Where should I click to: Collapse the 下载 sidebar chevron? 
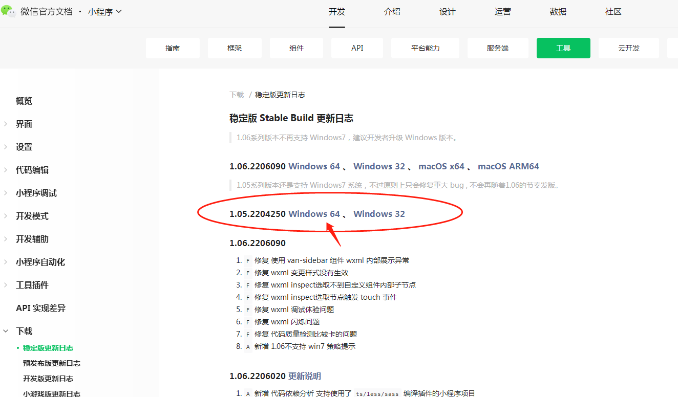point(6,331)
